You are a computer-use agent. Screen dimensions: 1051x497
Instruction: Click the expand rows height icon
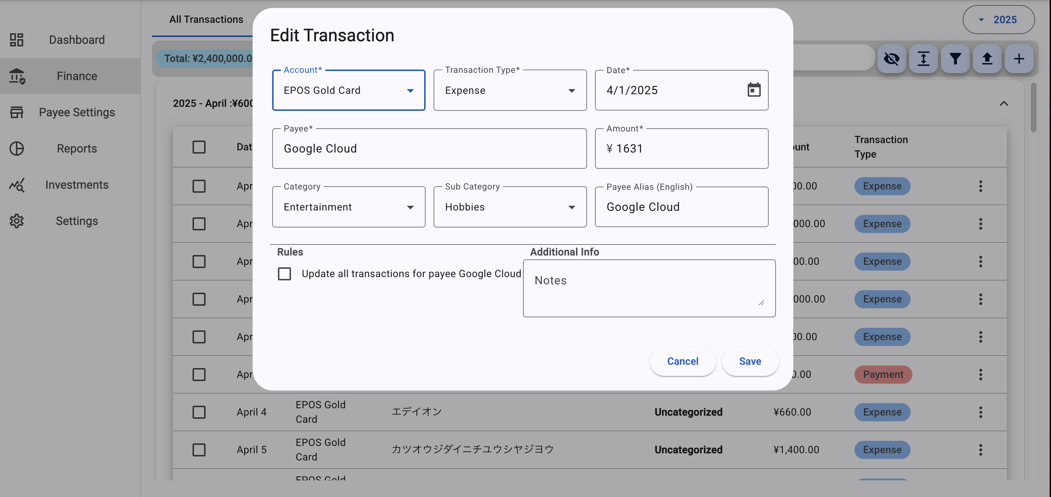click(923, 59)
